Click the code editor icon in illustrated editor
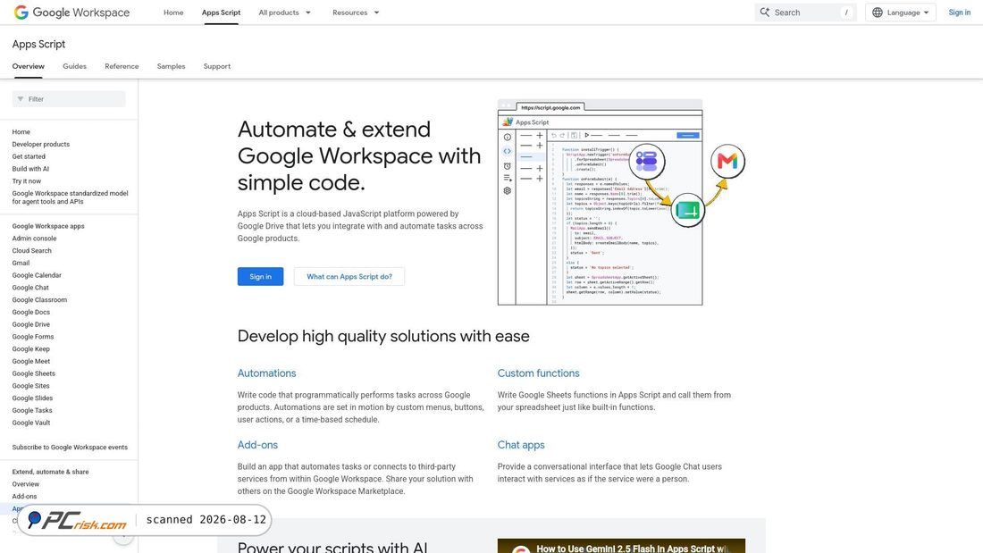 (x=508, y=151)
